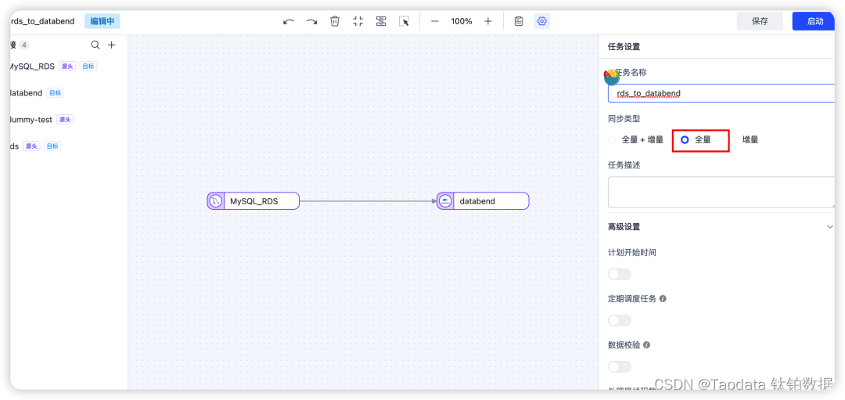Delete selected node with trash icon

pyautogui.click(x=335, y=21)
